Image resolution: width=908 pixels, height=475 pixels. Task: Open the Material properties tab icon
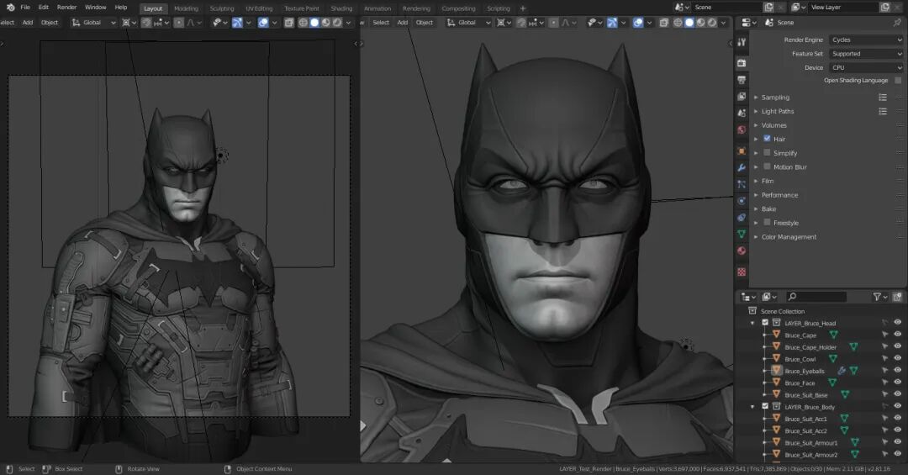click(742, 251)
